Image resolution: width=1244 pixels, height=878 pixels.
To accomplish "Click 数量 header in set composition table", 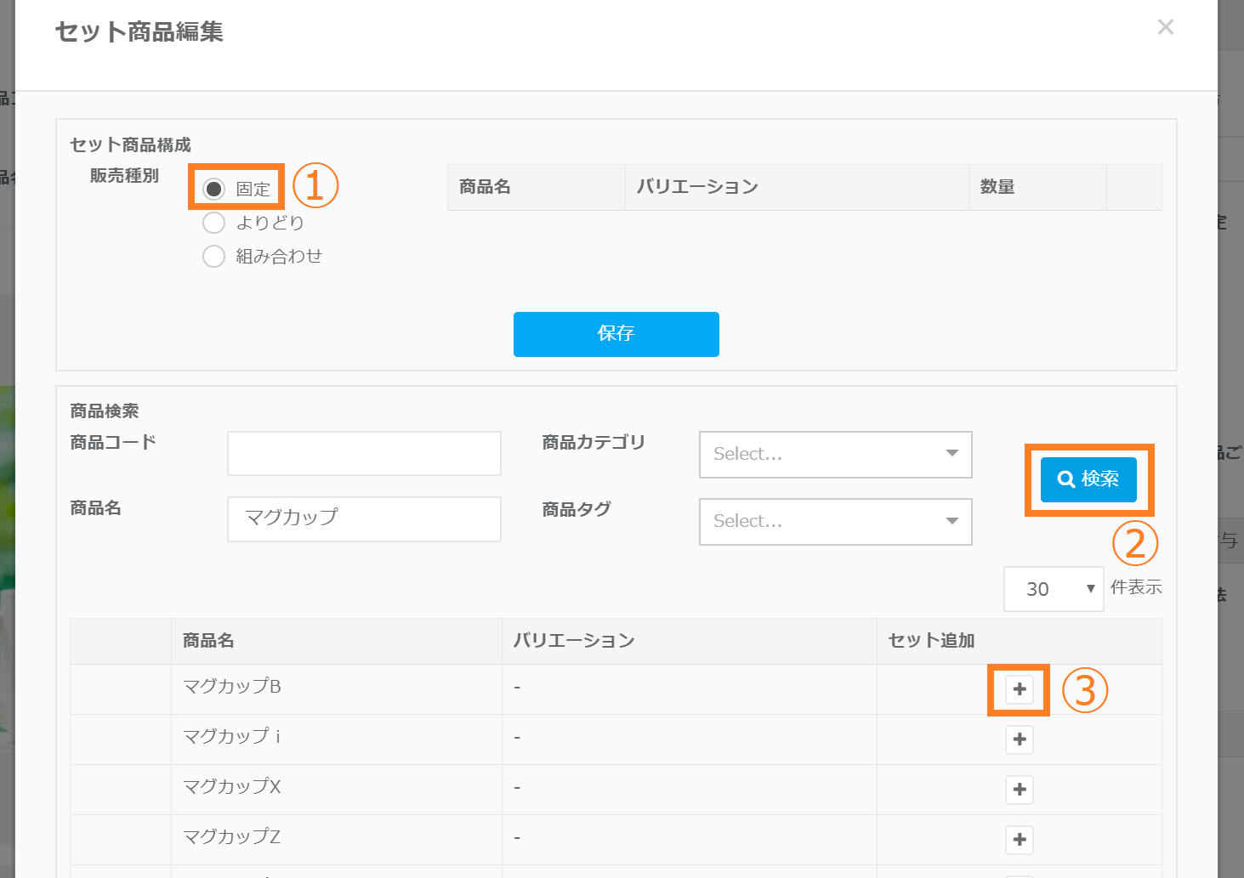I will coord(997,187).
